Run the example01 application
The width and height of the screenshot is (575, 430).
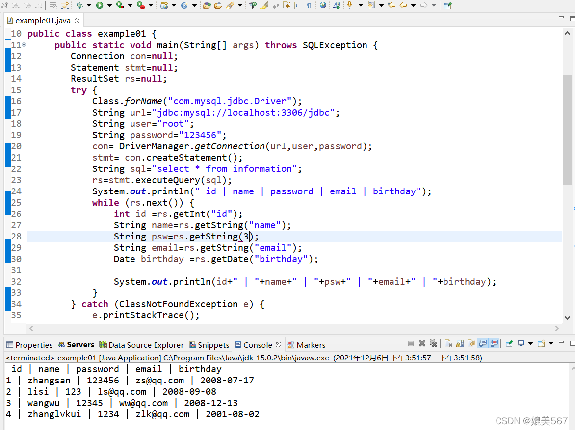[x=99, y=5]
